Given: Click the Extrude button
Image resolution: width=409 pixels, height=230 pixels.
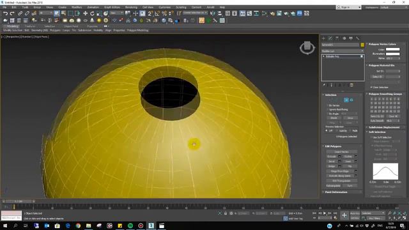Looking at the screenshot, I should (332, 157).
